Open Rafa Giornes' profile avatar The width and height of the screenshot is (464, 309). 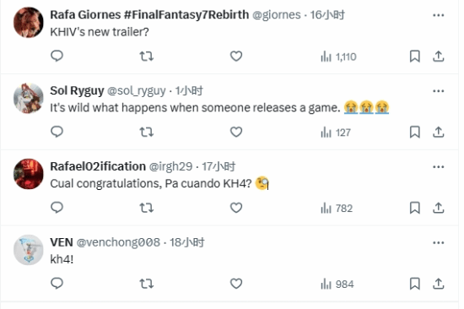tap(29, 23)
